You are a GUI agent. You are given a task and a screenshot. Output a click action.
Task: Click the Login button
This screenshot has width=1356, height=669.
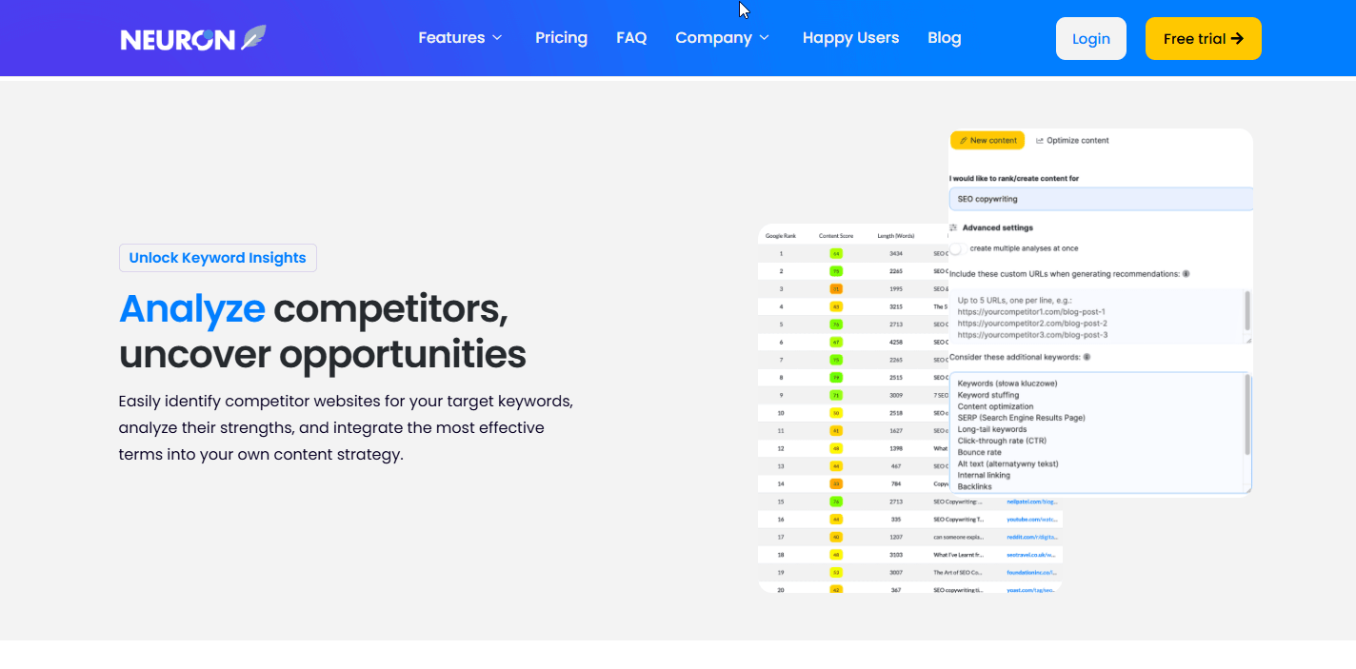click(1091, 39)
